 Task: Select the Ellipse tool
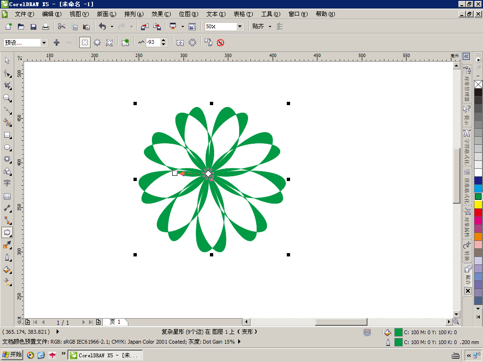(7, 147)
